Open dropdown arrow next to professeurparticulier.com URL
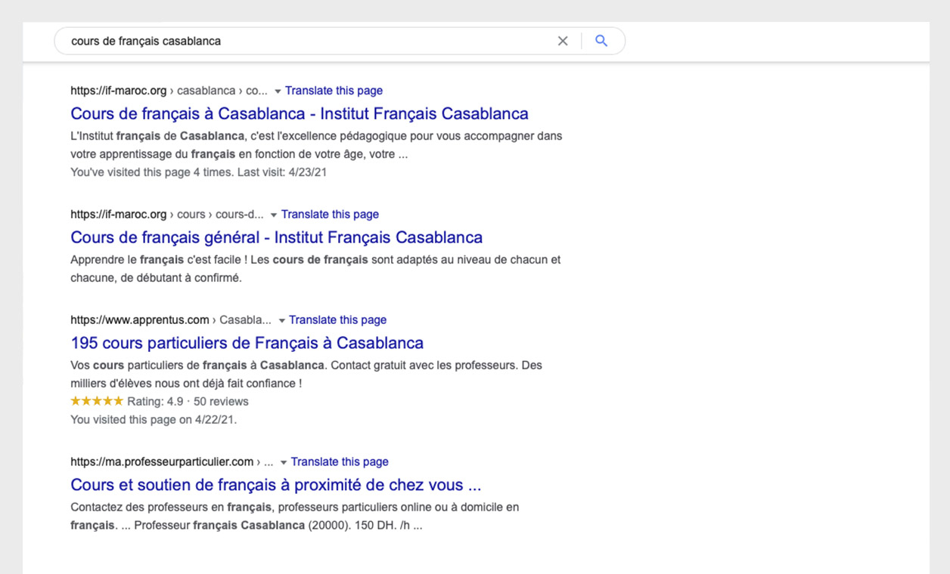 [x=284, y=463]
